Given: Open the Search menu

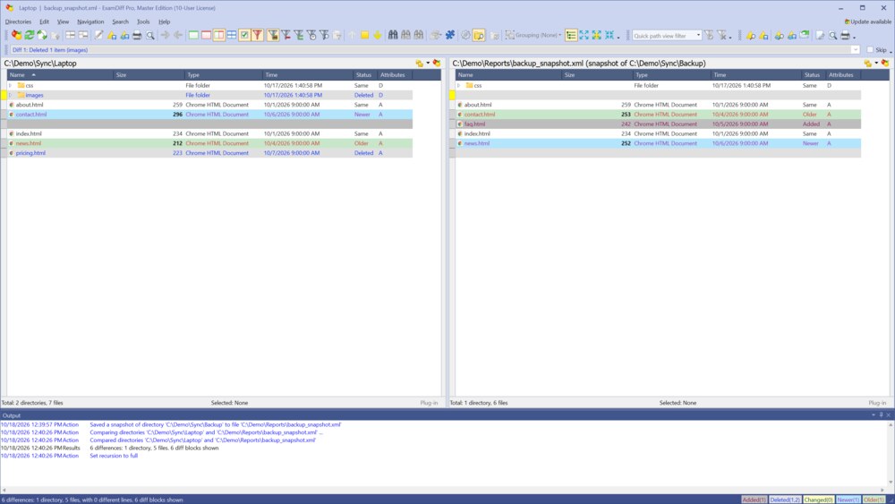Looking at the screenshot, I should (x=120, y=21).
